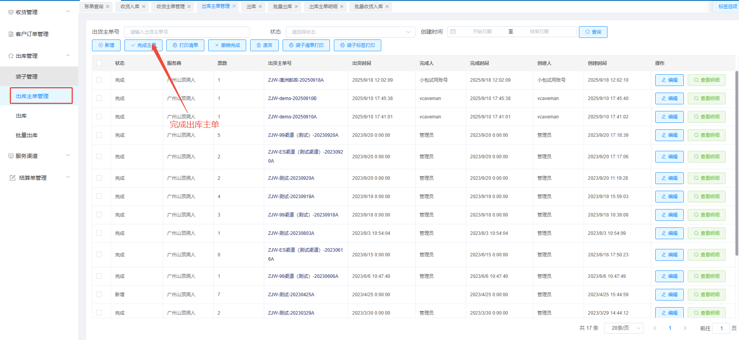
Task: Click the 新增 plus icon button
Action: pos(106,45)
